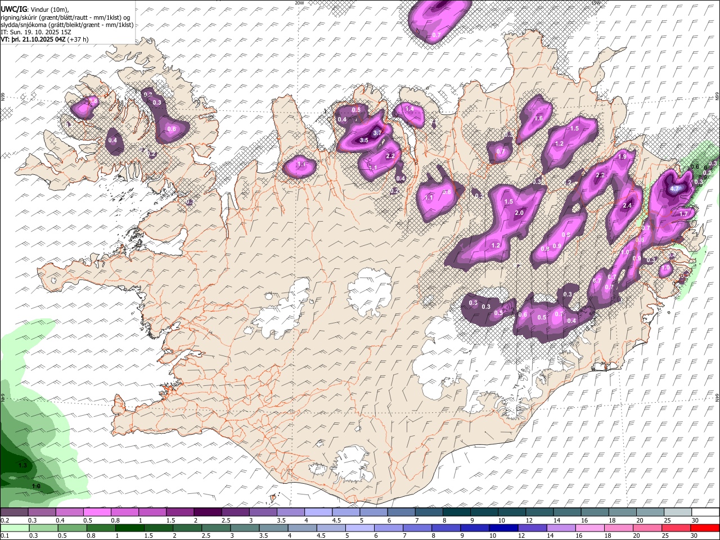720x540 pixels.
Task: Click the '12' label in upper legend row
Action: (529, 520)
